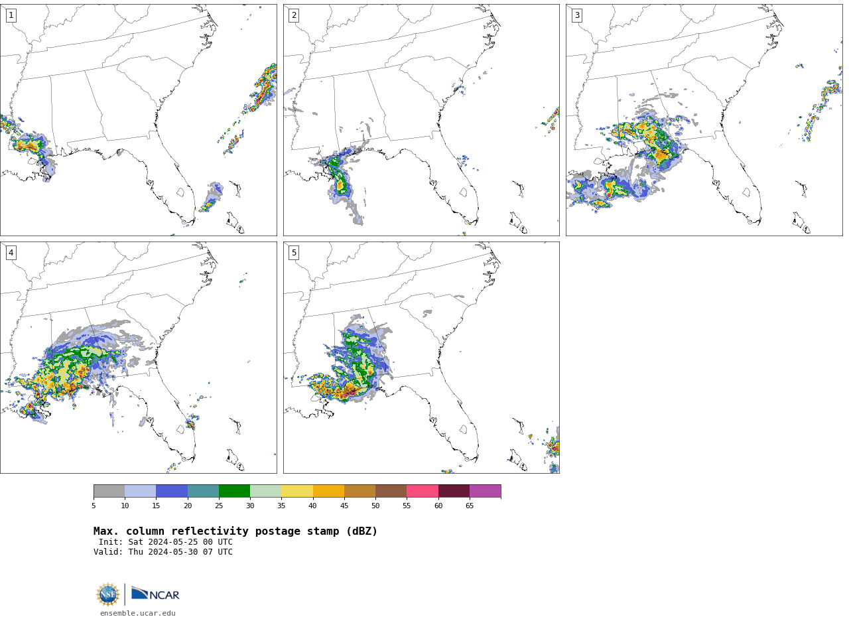Open ensemble member 2 map thumbnail
Image resolution: width=849 pixels, height=621 pixels.
pyautogui.click(x=421, y=120)
